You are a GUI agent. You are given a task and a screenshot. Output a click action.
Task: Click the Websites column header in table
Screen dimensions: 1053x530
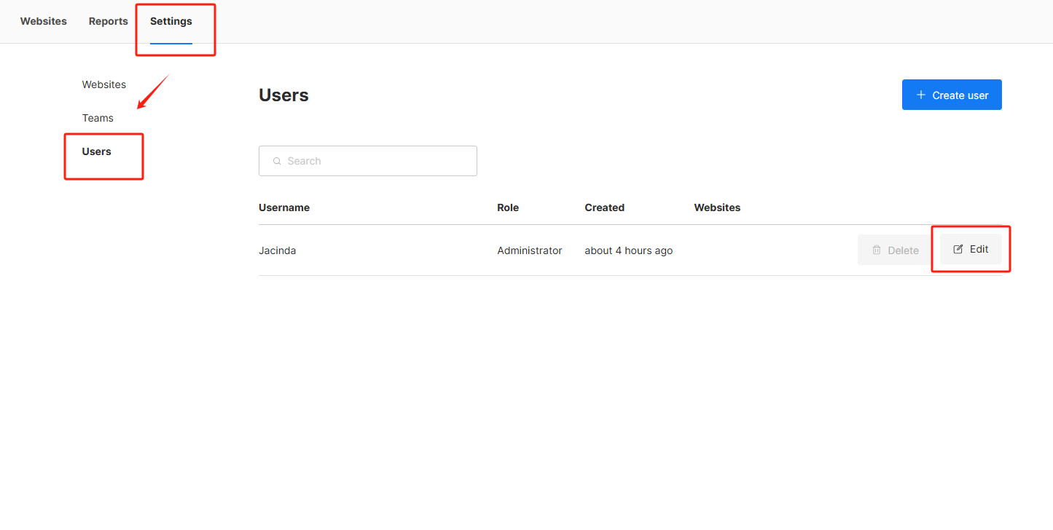click(x=717, y=207)
